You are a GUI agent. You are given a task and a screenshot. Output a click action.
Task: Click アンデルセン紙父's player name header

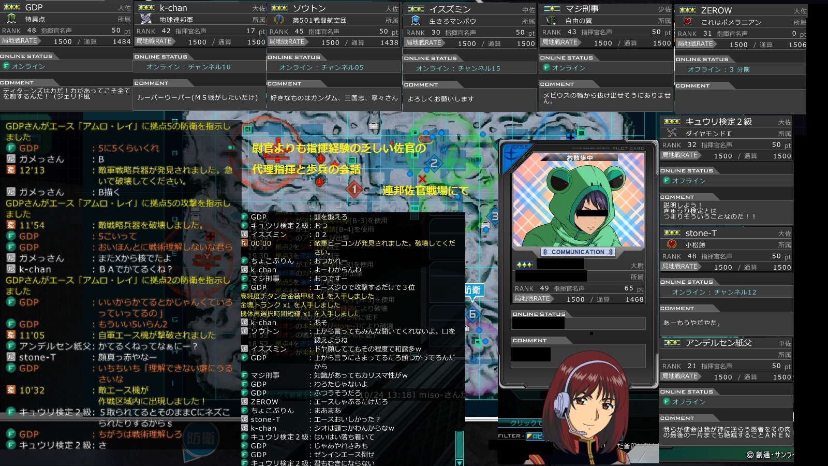718,343
